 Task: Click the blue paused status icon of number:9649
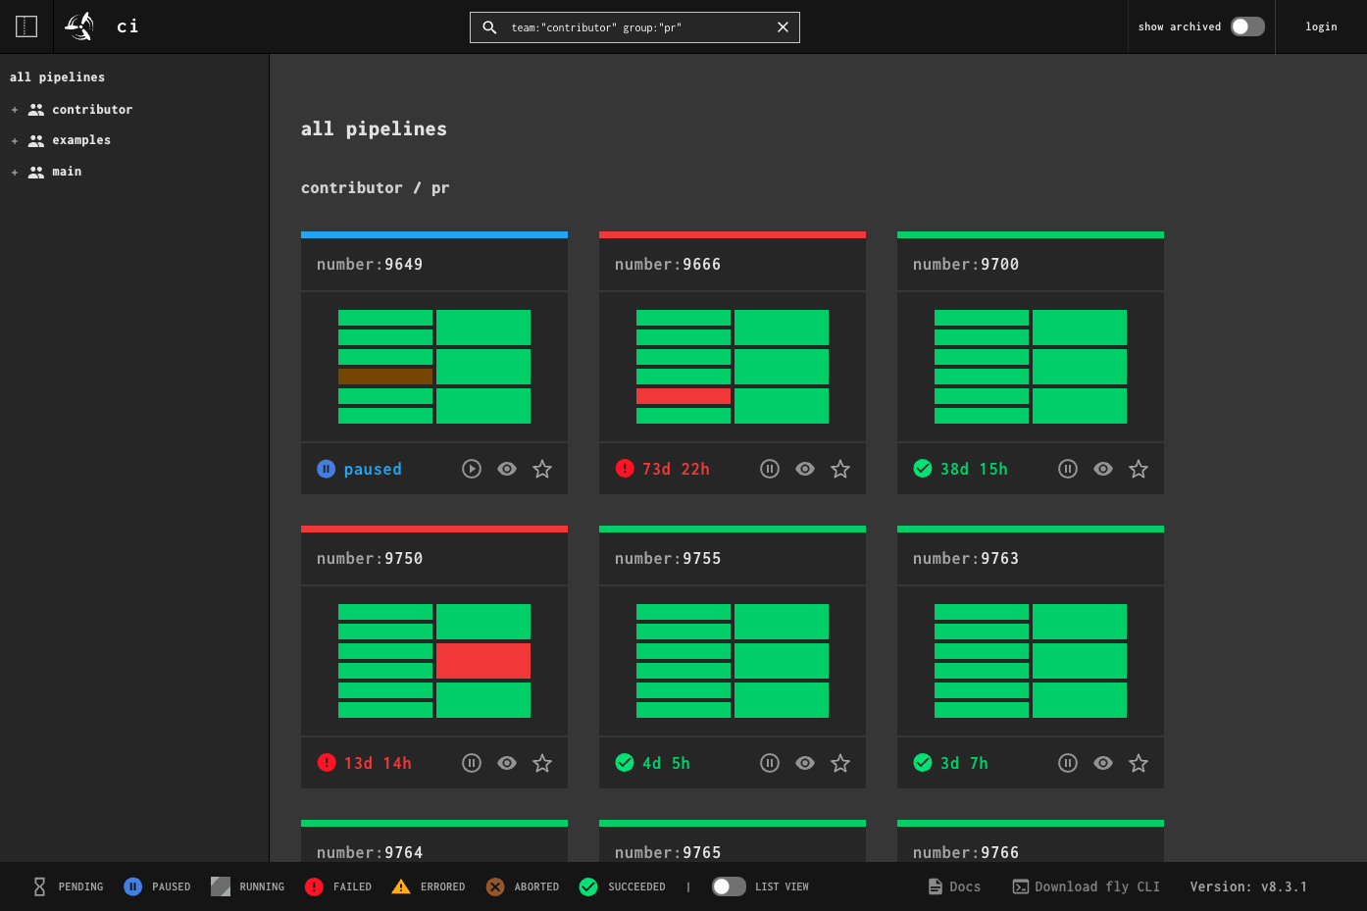point(327,469)
